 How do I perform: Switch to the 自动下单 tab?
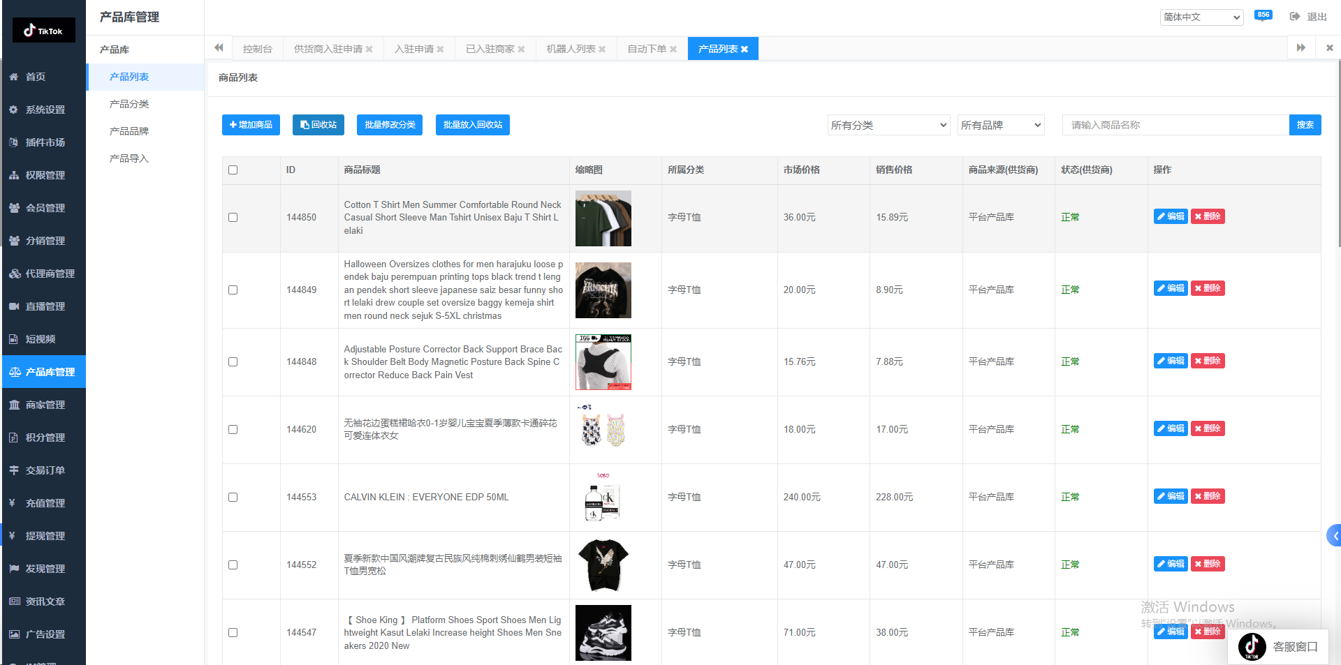click(646, 49)
